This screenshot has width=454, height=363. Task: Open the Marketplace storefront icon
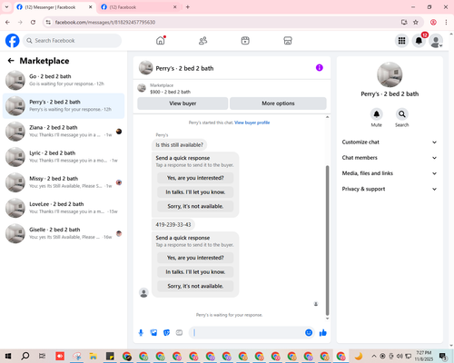[288, 41]
